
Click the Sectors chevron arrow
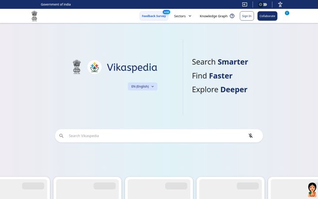[190, 16]
